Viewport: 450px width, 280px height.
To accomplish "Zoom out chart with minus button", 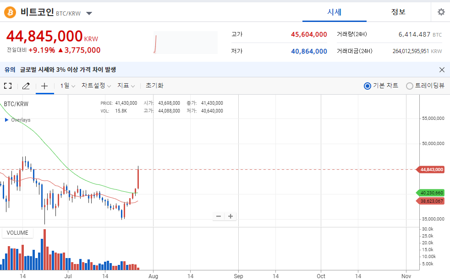I will 219,216.
